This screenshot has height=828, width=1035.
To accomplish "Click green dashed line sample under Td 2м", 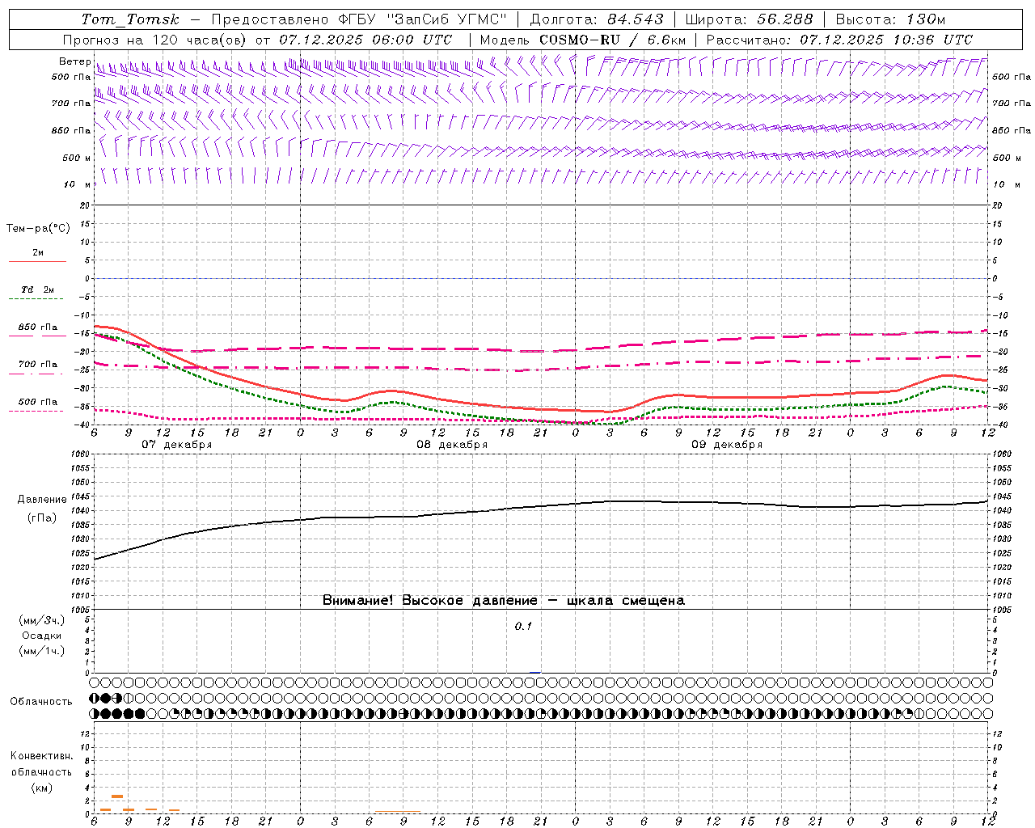I will [36, 298].
